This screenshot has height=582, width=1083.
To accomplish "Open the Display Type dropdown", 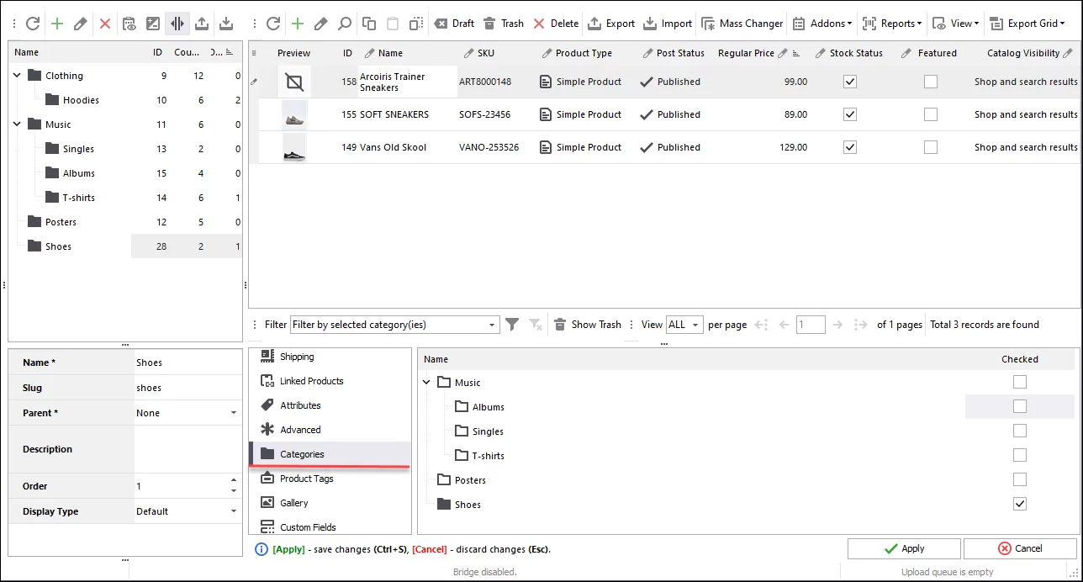I will point(233,511).
